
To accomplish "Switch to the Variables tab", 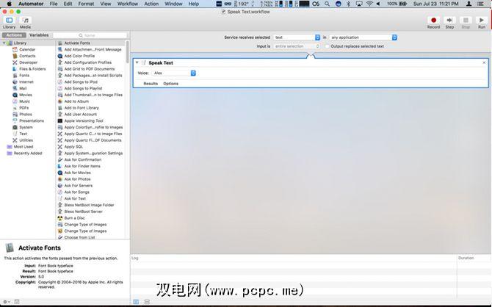I will 39,35.
